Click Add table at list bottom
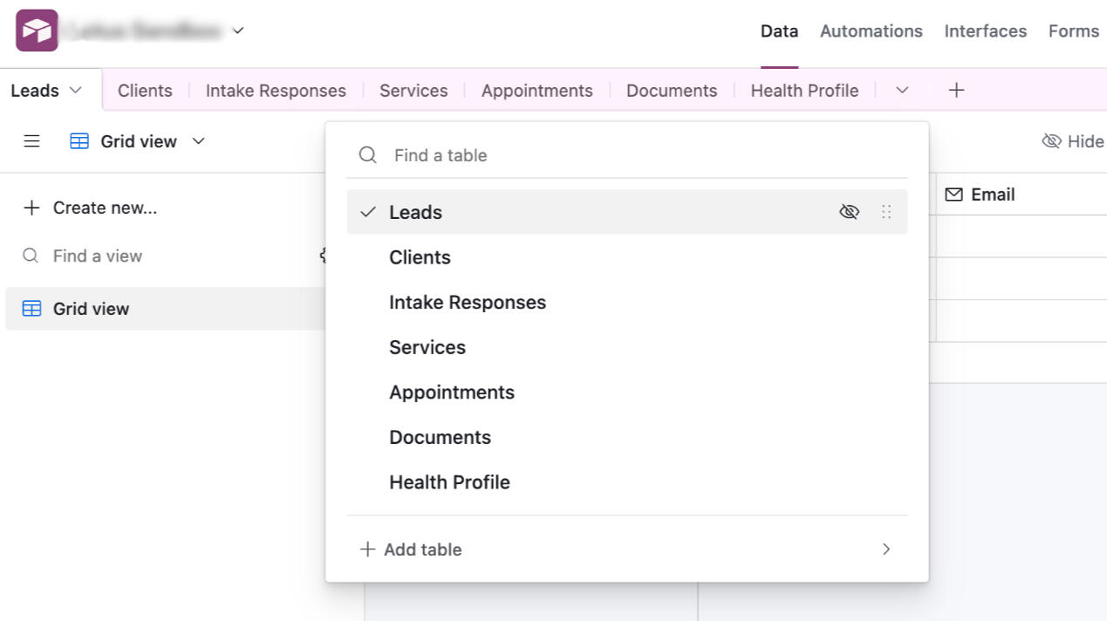 (422, 549)
